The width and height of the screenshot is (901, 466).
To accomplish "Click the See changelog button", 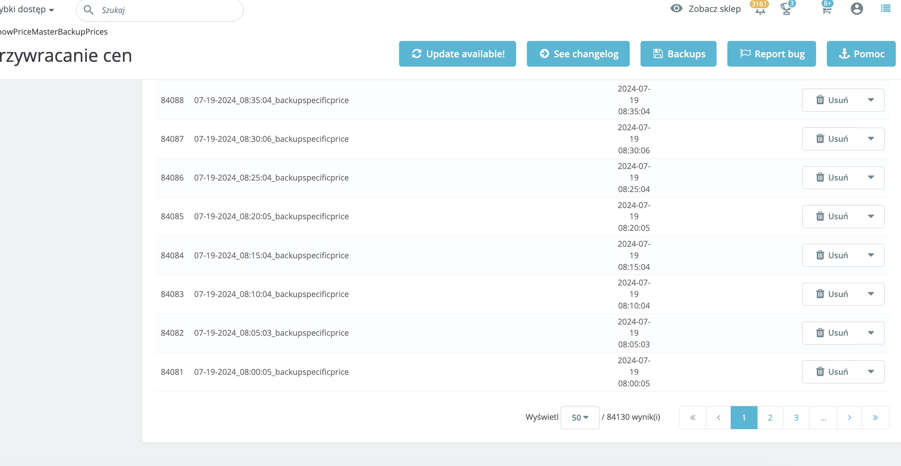I will point(578,54).
